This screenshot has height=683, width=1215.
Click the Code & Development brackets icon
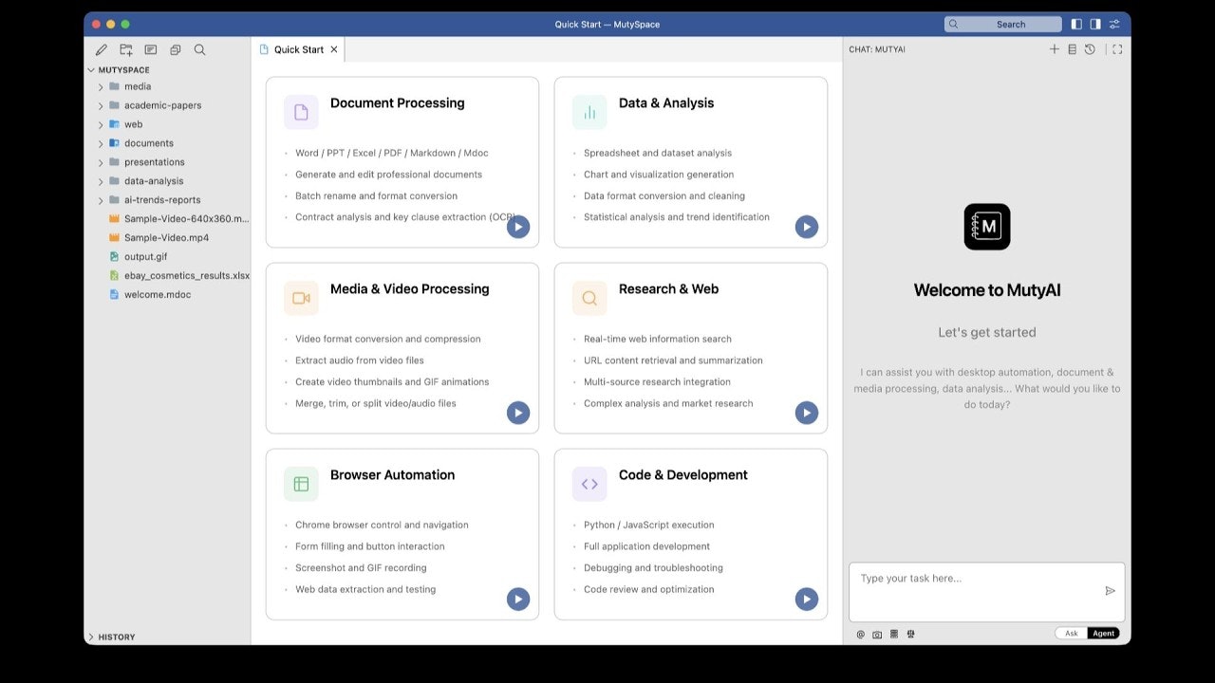click(589, 484)
